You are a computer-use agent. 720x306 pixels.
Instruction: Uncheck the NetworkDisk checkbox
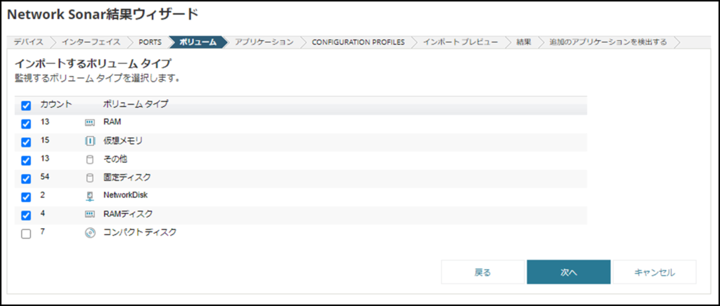tap(26, 197)
